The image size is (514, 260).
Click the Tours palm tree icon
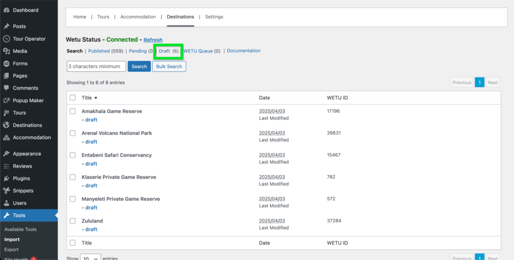pyautogui.click(x=6, y=113)
